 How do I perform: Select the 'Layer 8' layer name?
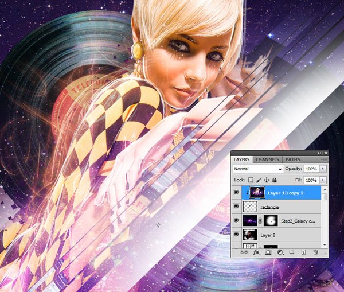[x=268, y=235]
